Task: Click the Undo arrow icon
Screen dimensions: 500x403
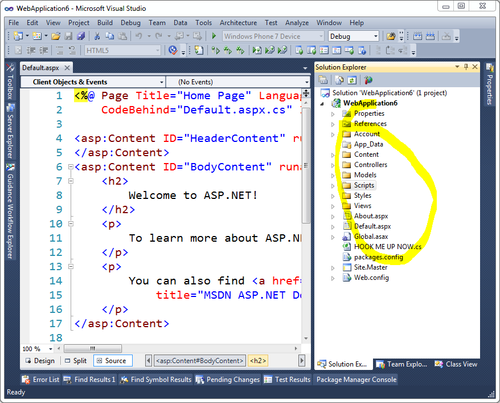Action: click(138, 36)
